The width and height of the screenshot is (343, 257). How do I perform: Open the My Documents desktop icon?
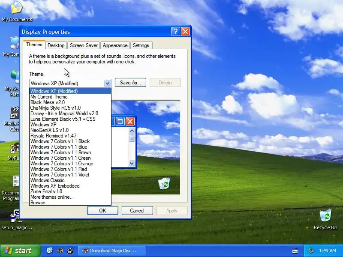(17, 11)
